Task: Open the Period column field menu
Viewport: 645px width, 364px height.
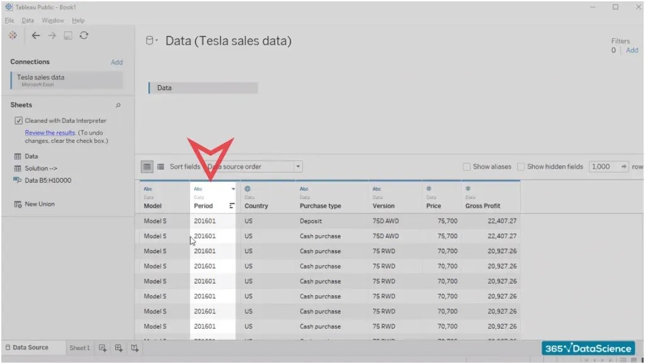Action: 232,189
